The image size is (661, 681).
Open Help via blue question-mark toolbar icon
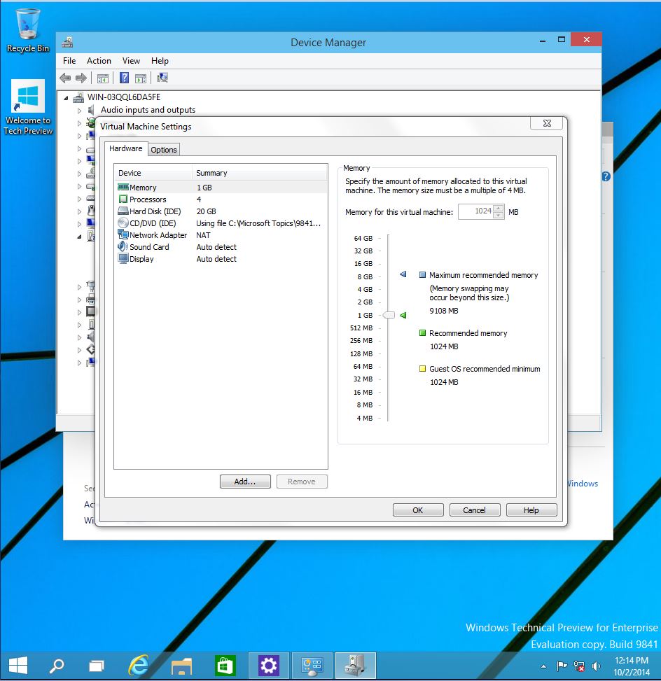point(125,78)
